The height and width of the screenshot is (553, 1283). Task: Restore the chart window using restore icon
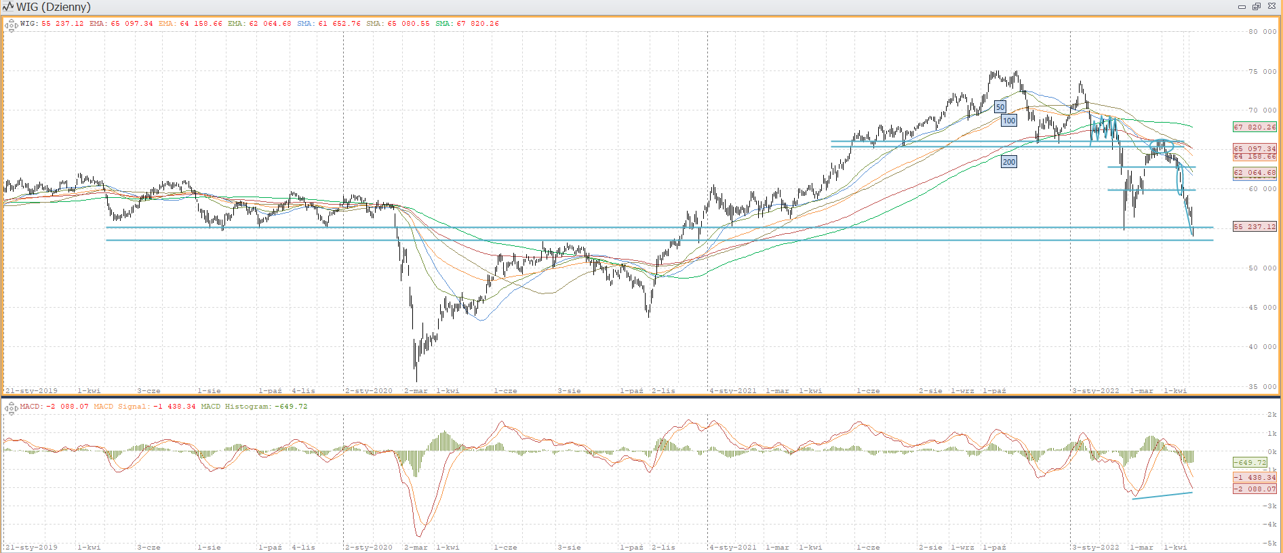click(1256, 7)
